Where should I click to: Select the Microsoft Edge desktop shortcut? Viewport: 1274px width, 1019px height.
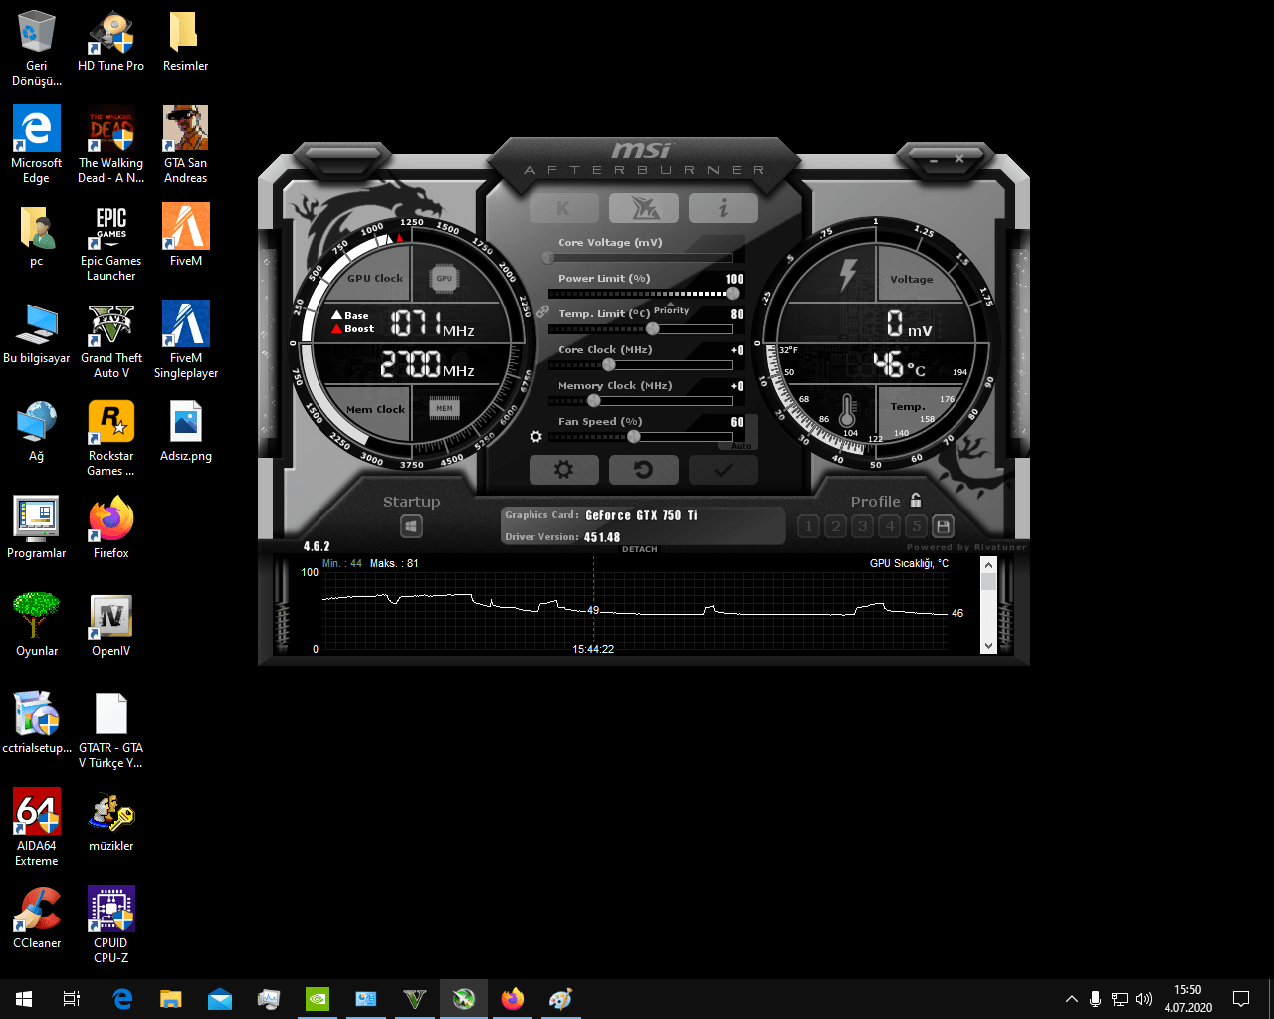[37, 145]
